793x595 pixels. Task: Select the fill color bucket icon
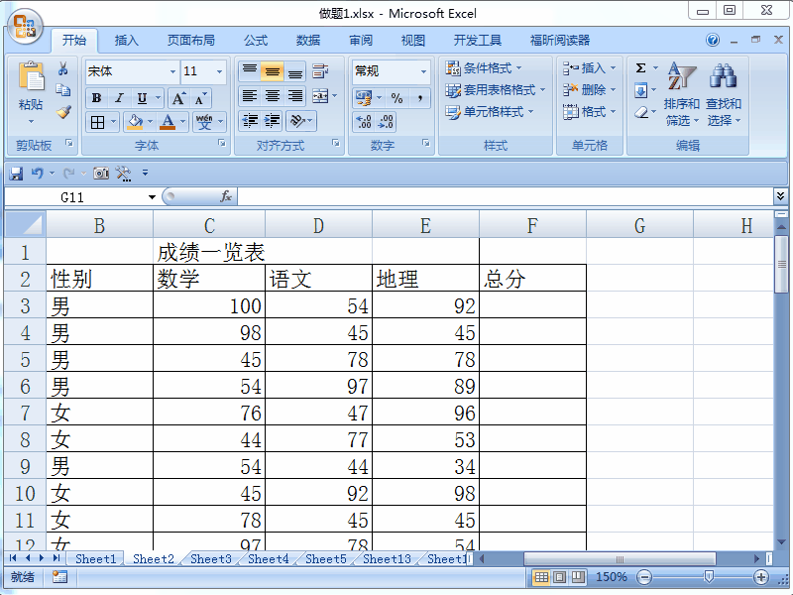tap(133, 121)
